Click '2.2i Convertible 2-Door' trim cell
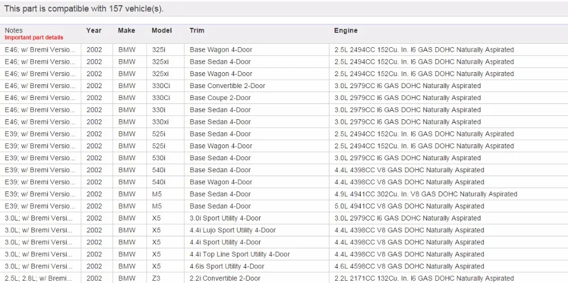Viewport: 568px width, 283px height. (225, 278)
